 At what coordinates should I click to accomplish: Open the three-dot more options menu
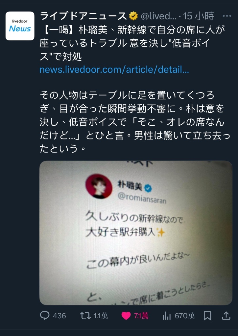[x=227, y=16]
